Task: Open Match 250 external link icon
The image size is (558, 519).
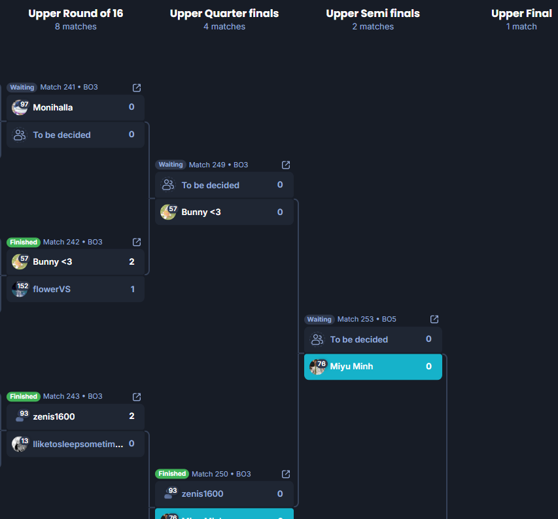Action: (286, 474)
